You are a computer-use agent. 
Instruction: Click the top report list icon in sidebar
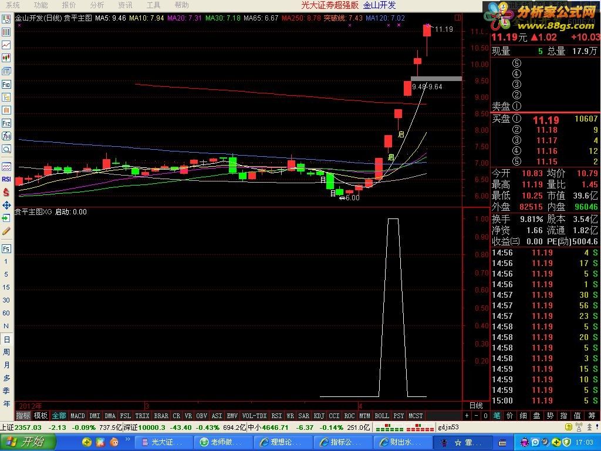(x=6, y=19)
